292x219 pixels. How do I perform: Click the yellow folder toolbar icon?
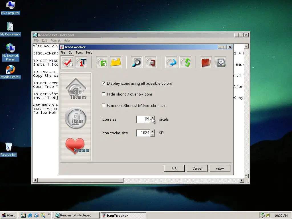click(116, 62)
